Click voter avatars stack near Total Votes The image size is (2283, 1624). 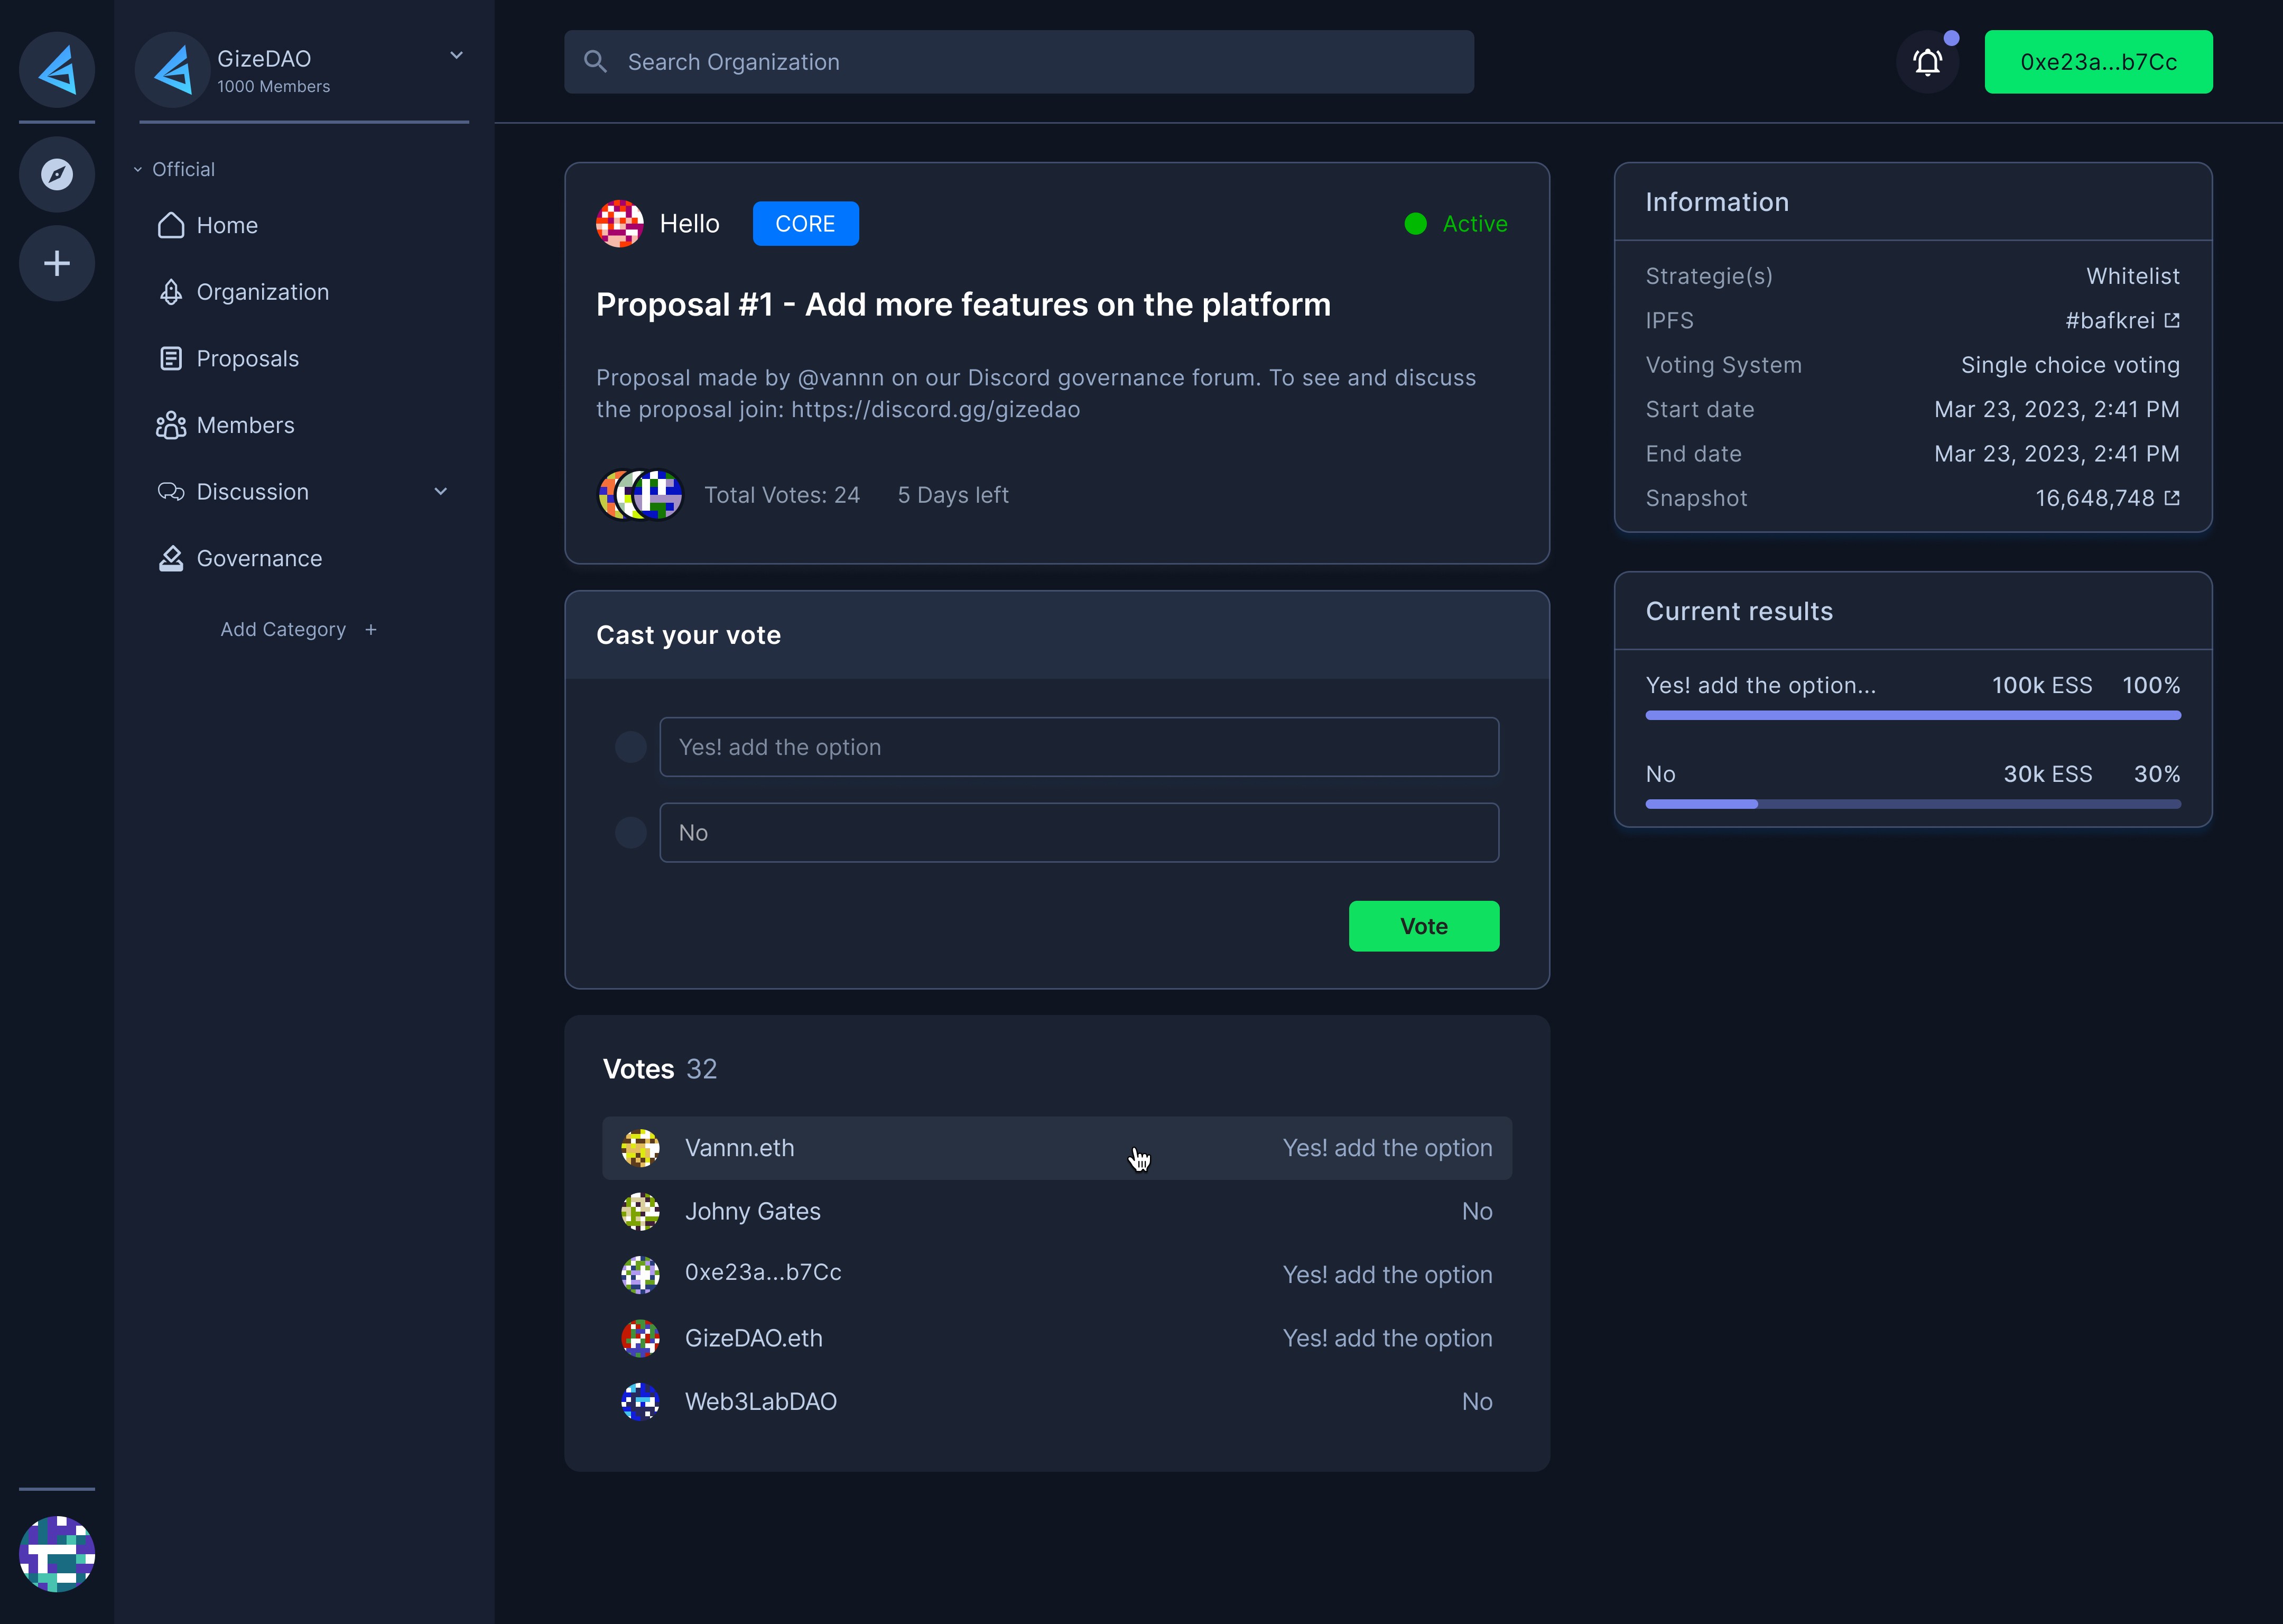click(640, 495)
